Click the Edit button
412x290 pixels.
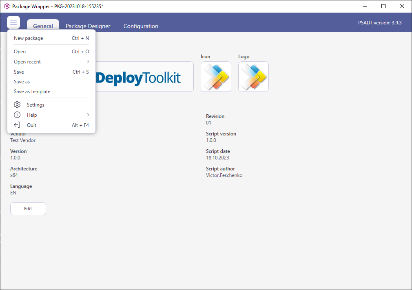(28, 209)
